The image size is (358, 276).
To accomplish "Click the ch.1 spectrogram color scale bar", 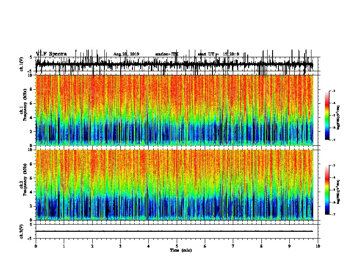I will click(327, 115).
